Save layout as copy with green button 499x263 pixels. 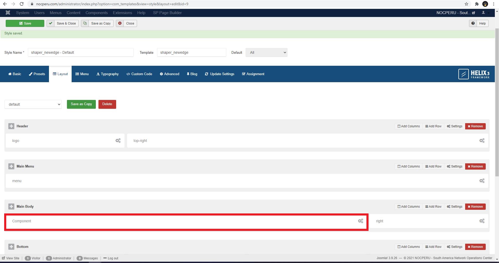coord(81,104)
